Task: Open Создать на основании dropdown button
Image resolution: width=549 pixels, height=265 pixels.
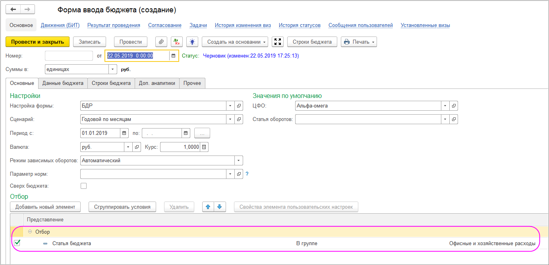Action: (x=235, y=42)
